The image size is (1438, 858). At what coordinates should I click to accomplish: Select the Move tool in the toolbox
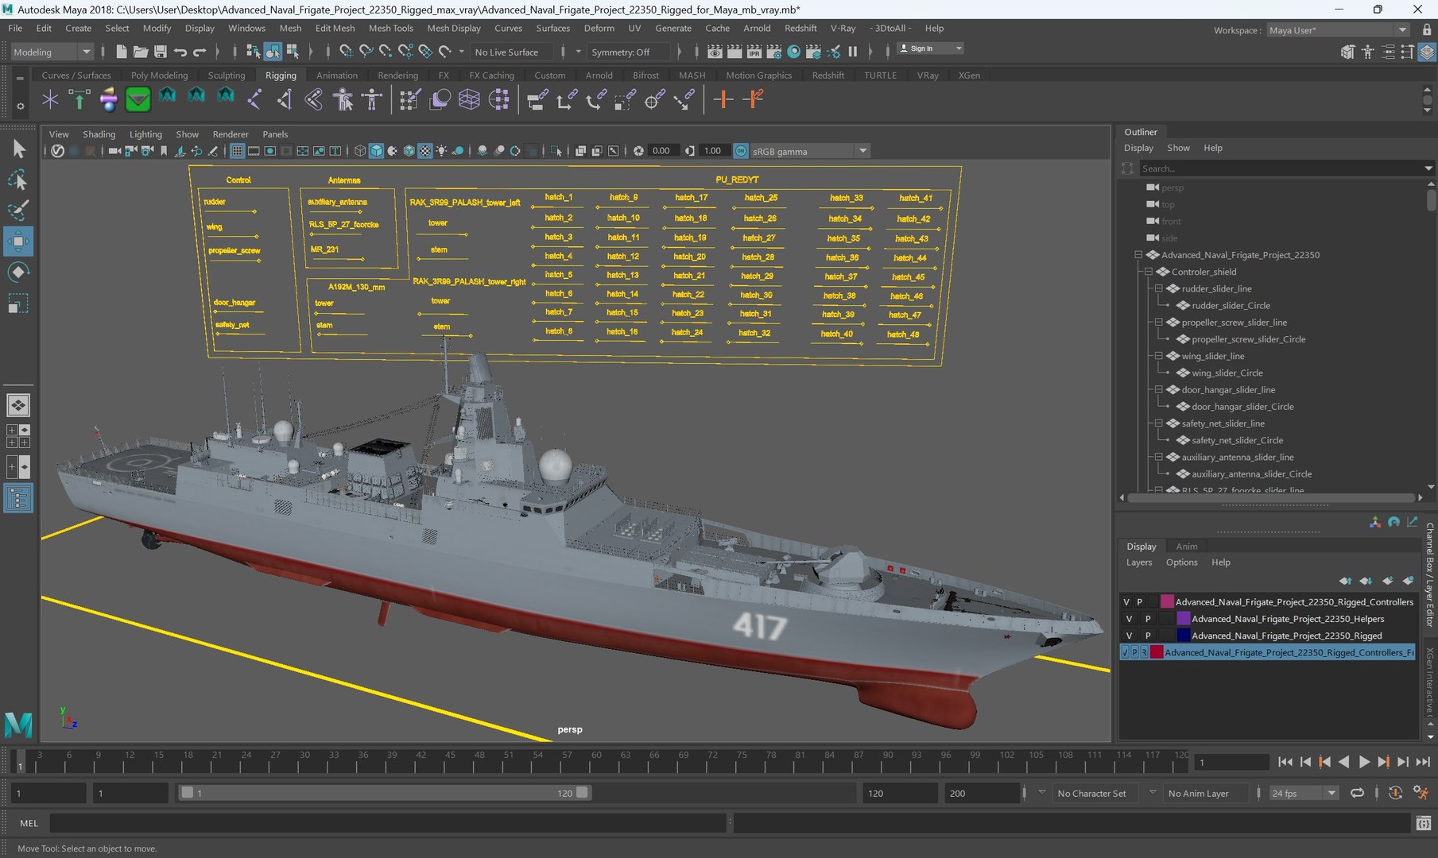17,241
